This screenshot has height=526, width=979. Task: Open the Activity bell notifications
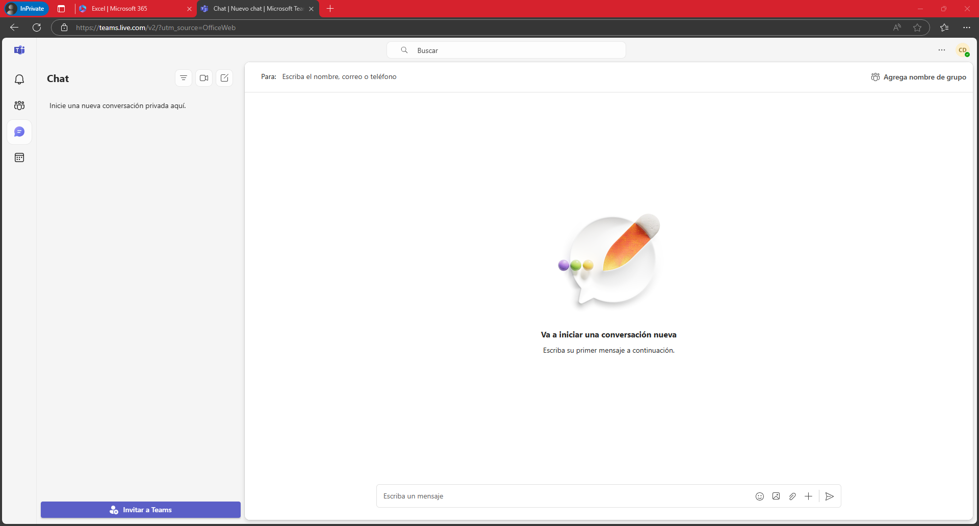click(x=19, y=80)
